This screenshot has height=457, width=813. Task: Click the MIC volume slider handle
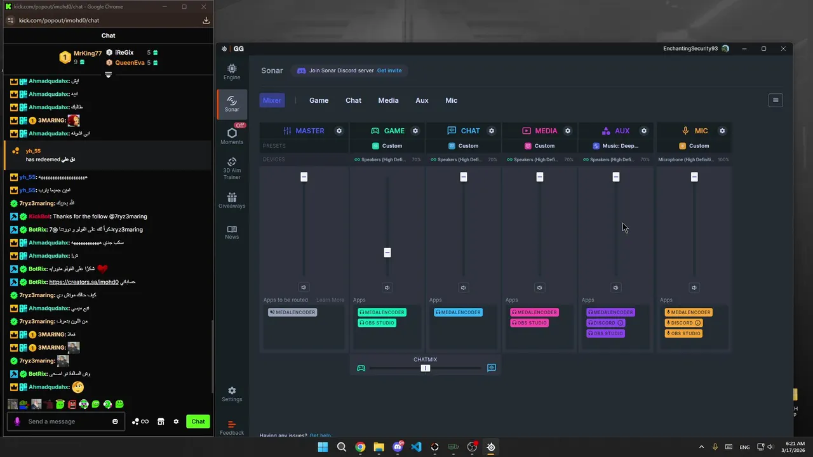pyautogui.click(x=694, y=176)
